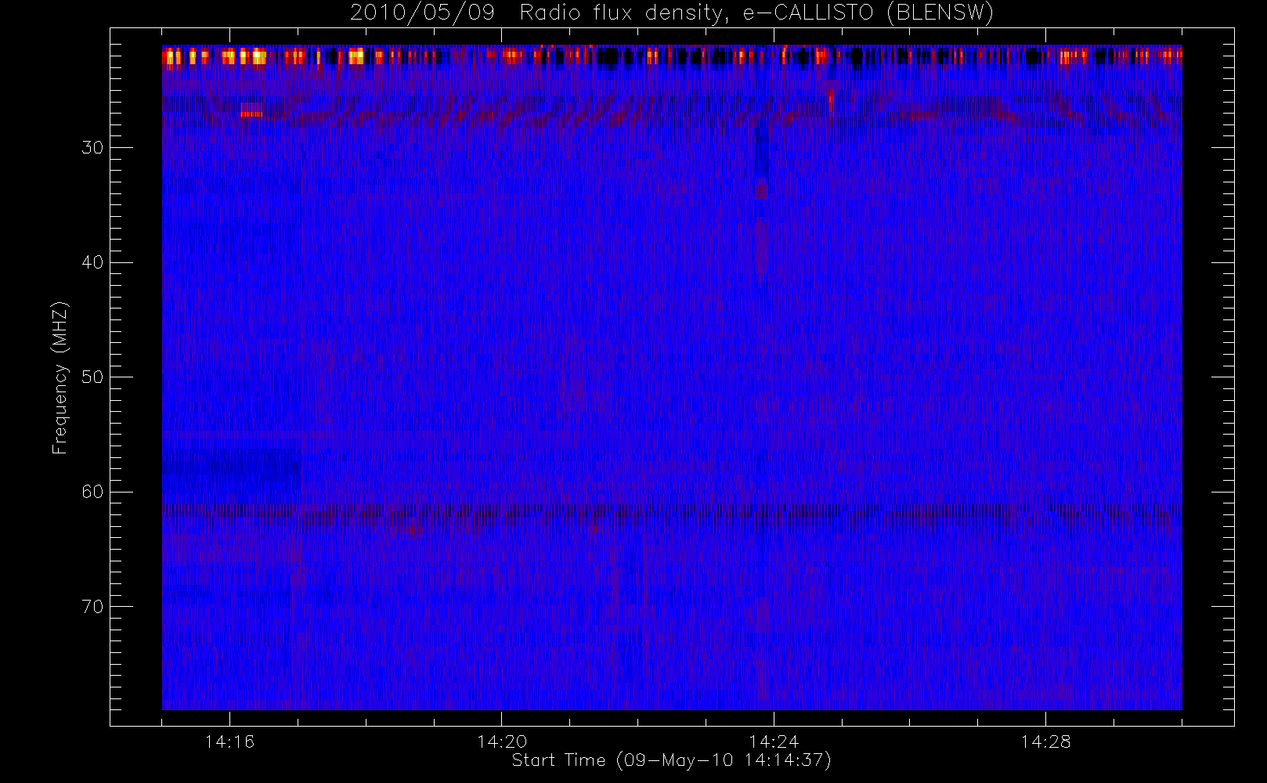Screen dimensions: 1267x783
Task: Click the 14:28 time tick label
Action: coord(1045,742)
